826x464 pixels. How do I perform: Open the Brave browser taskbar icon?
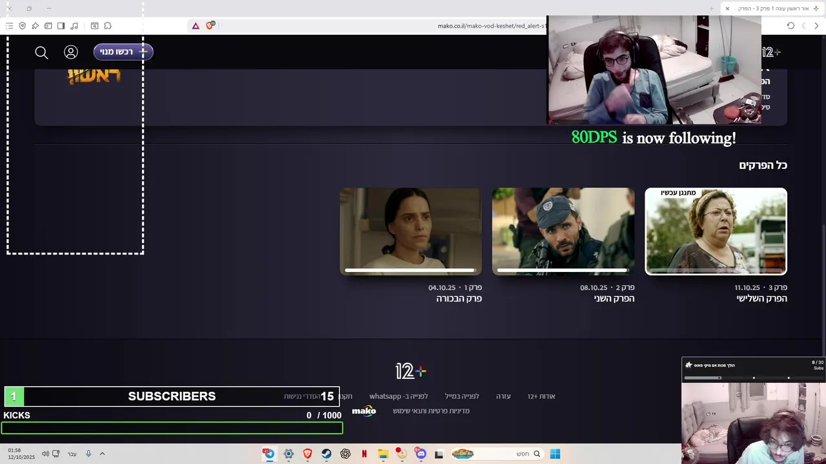point(308,454)
